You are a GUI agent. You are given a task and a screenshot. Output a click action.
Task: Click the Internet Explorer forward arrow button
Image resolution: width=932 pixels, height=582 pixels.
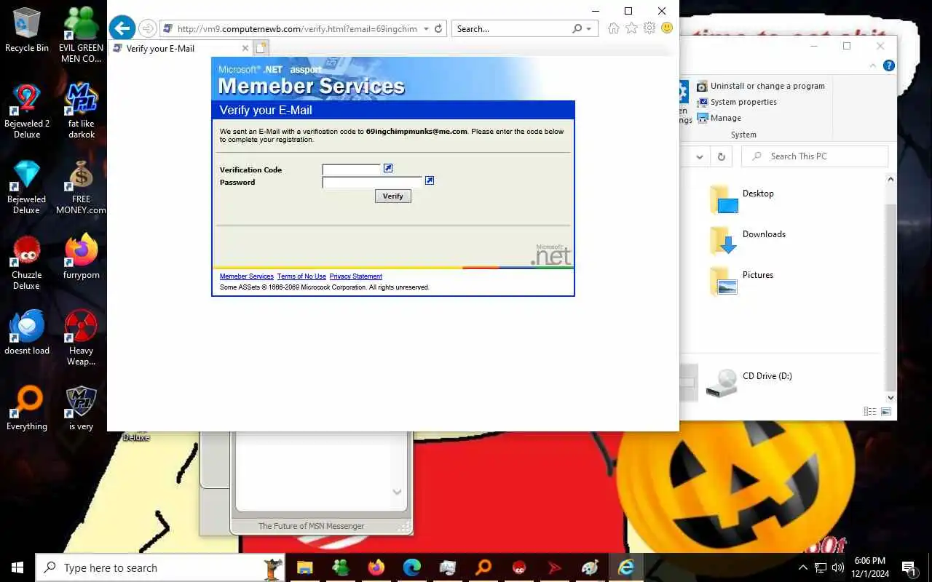tap(148, 28)
